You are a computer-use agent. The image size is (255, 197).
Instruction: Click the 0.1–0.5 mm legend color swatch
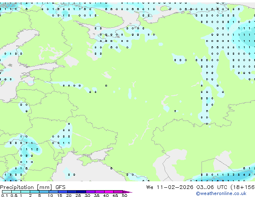[7, 192]
